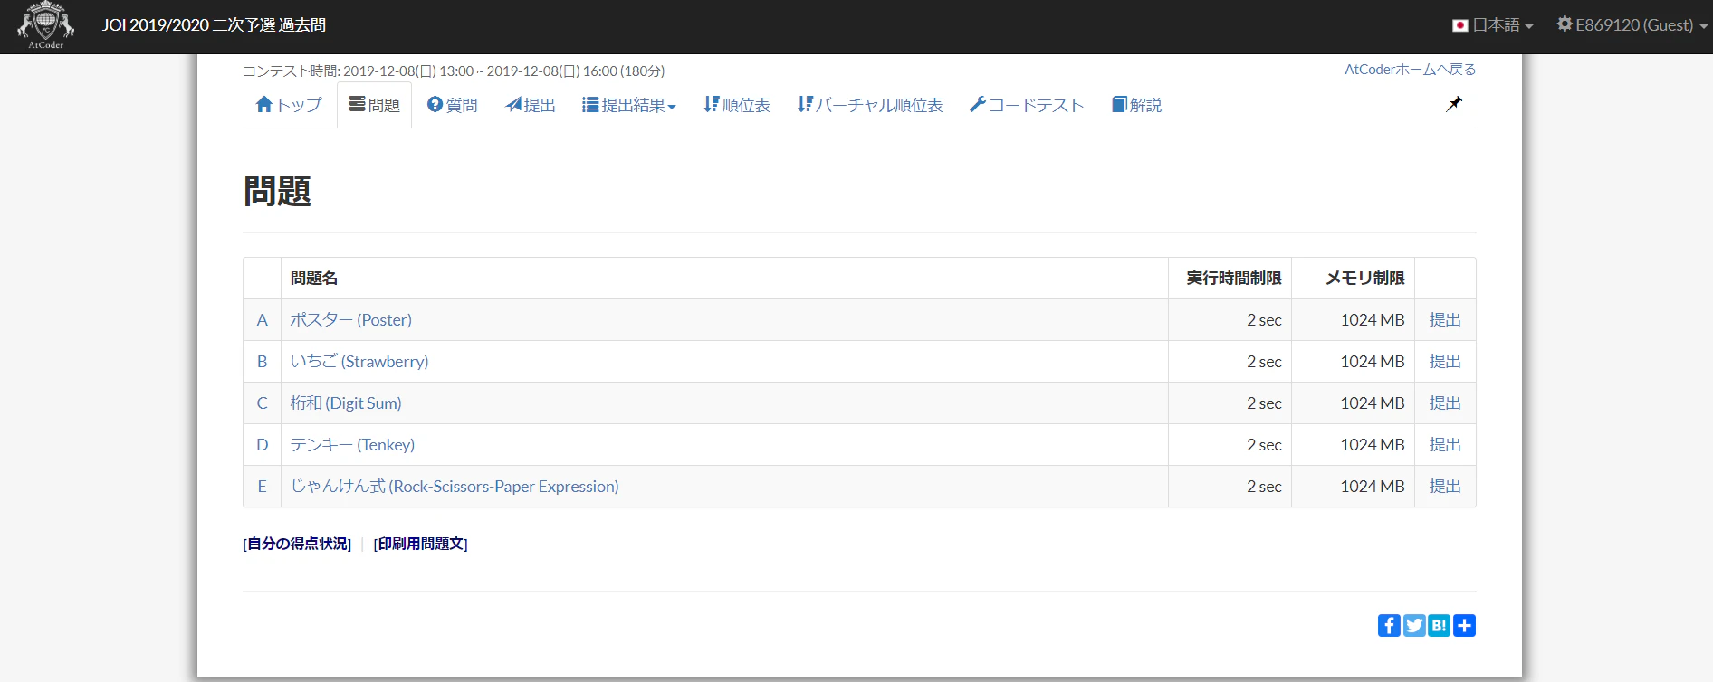Open the バーチャル順位表 tab
The width and height of the screenshot is (1713, 682).
point(869,105)
